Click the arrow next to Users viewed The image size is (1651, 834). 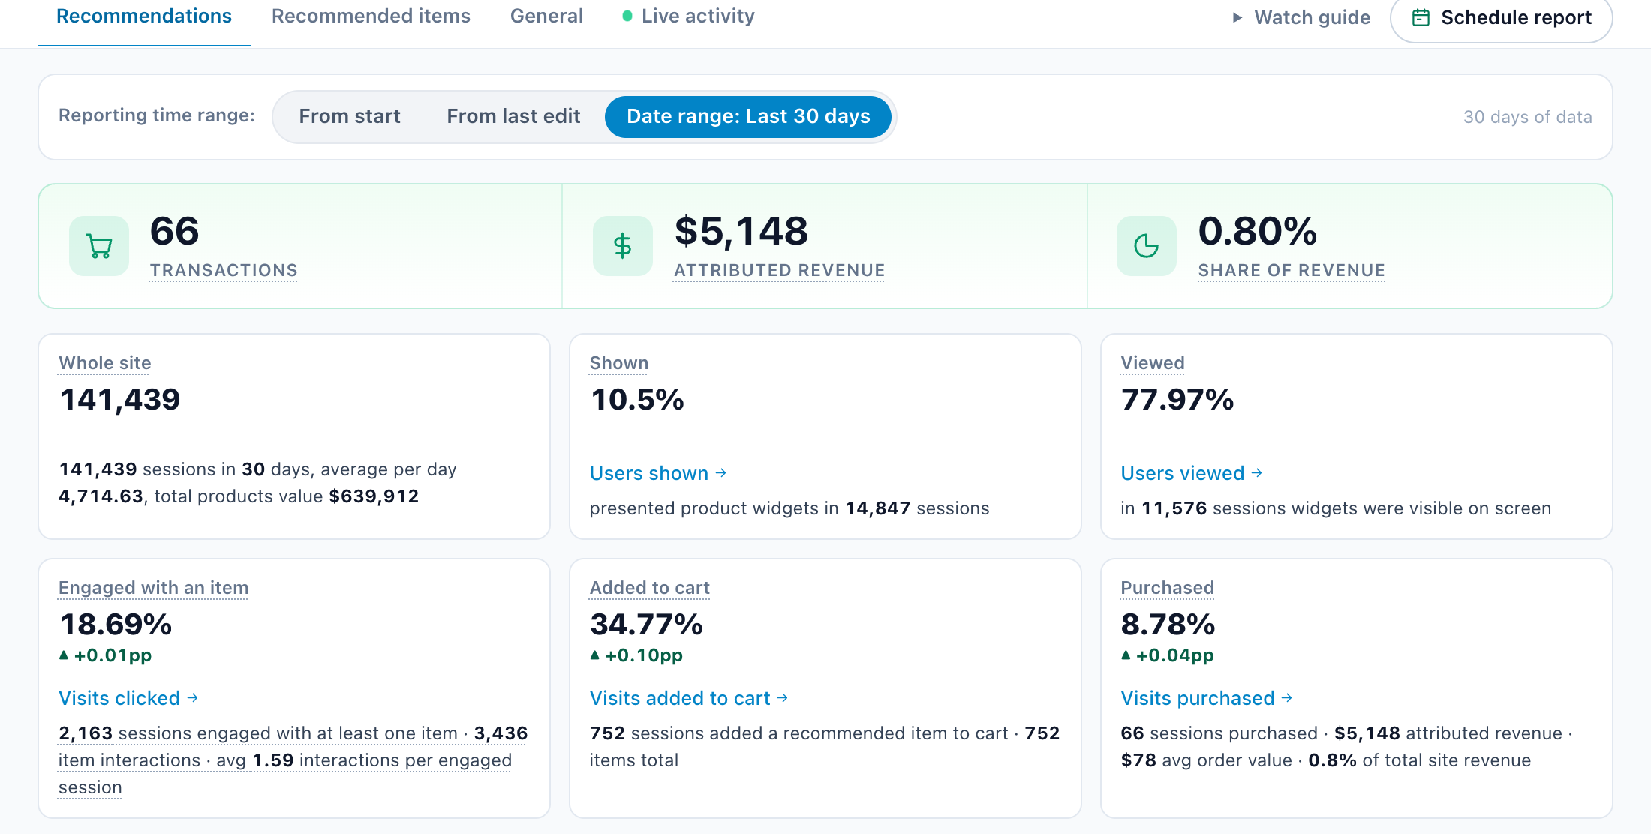1257,472
